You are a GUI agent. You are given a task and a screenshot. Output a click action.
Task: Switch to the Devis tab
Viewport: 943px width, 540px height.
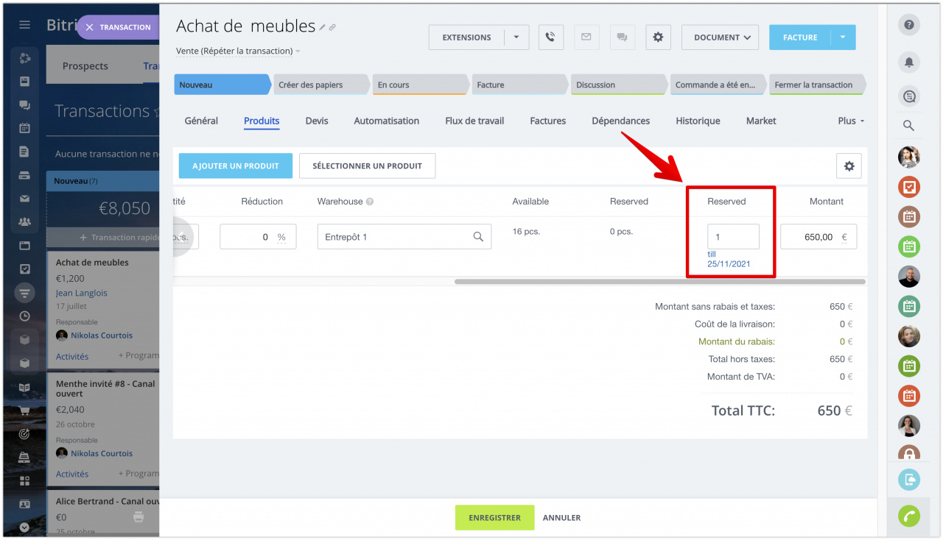coord(317,121)
